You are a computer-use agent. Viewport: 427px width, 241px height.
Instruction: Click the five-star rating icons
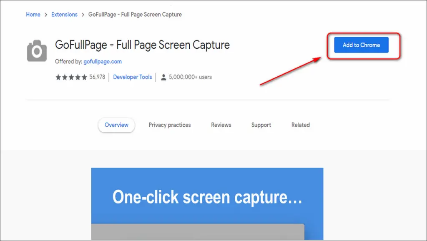(x=71, y=77)
